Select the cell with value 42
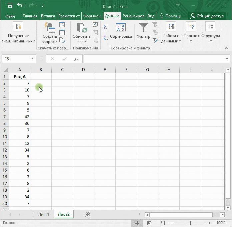The width and height of the screenshot is (232, 227). coord(20,117)
